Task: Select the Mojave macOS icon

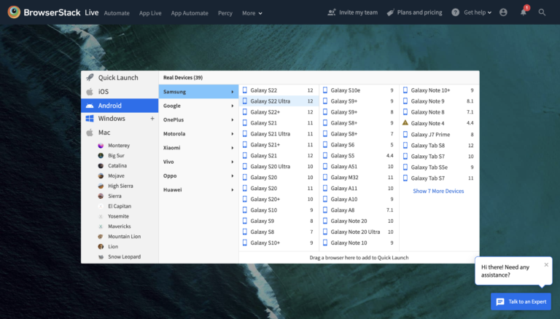Action: coord(101,176)
